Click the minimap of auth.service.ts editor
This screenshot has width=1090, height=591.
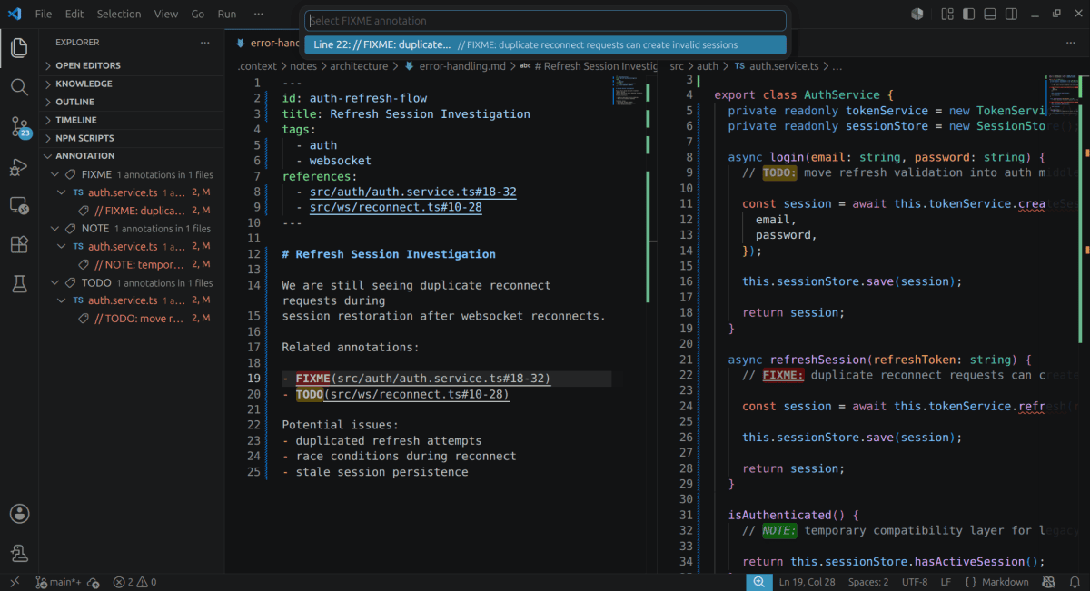(x=1060, y=95)
